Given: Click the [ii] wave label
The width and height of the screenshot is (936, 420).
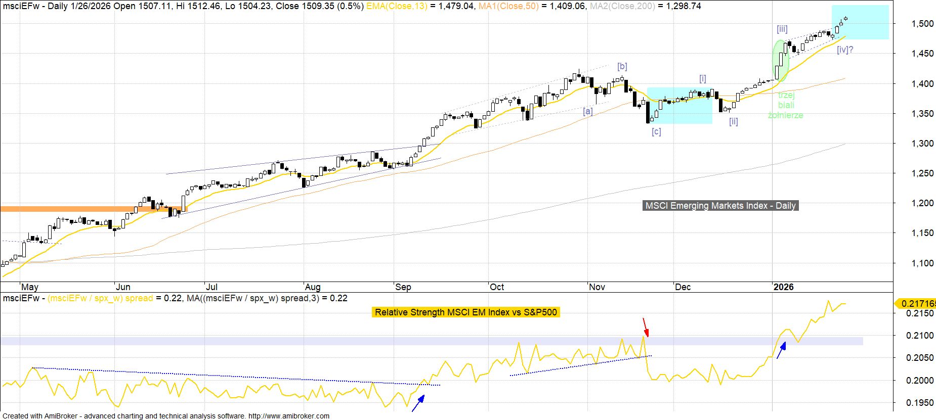Looking at the screenshot, I should pyautogui.click(x=733, y=121).
